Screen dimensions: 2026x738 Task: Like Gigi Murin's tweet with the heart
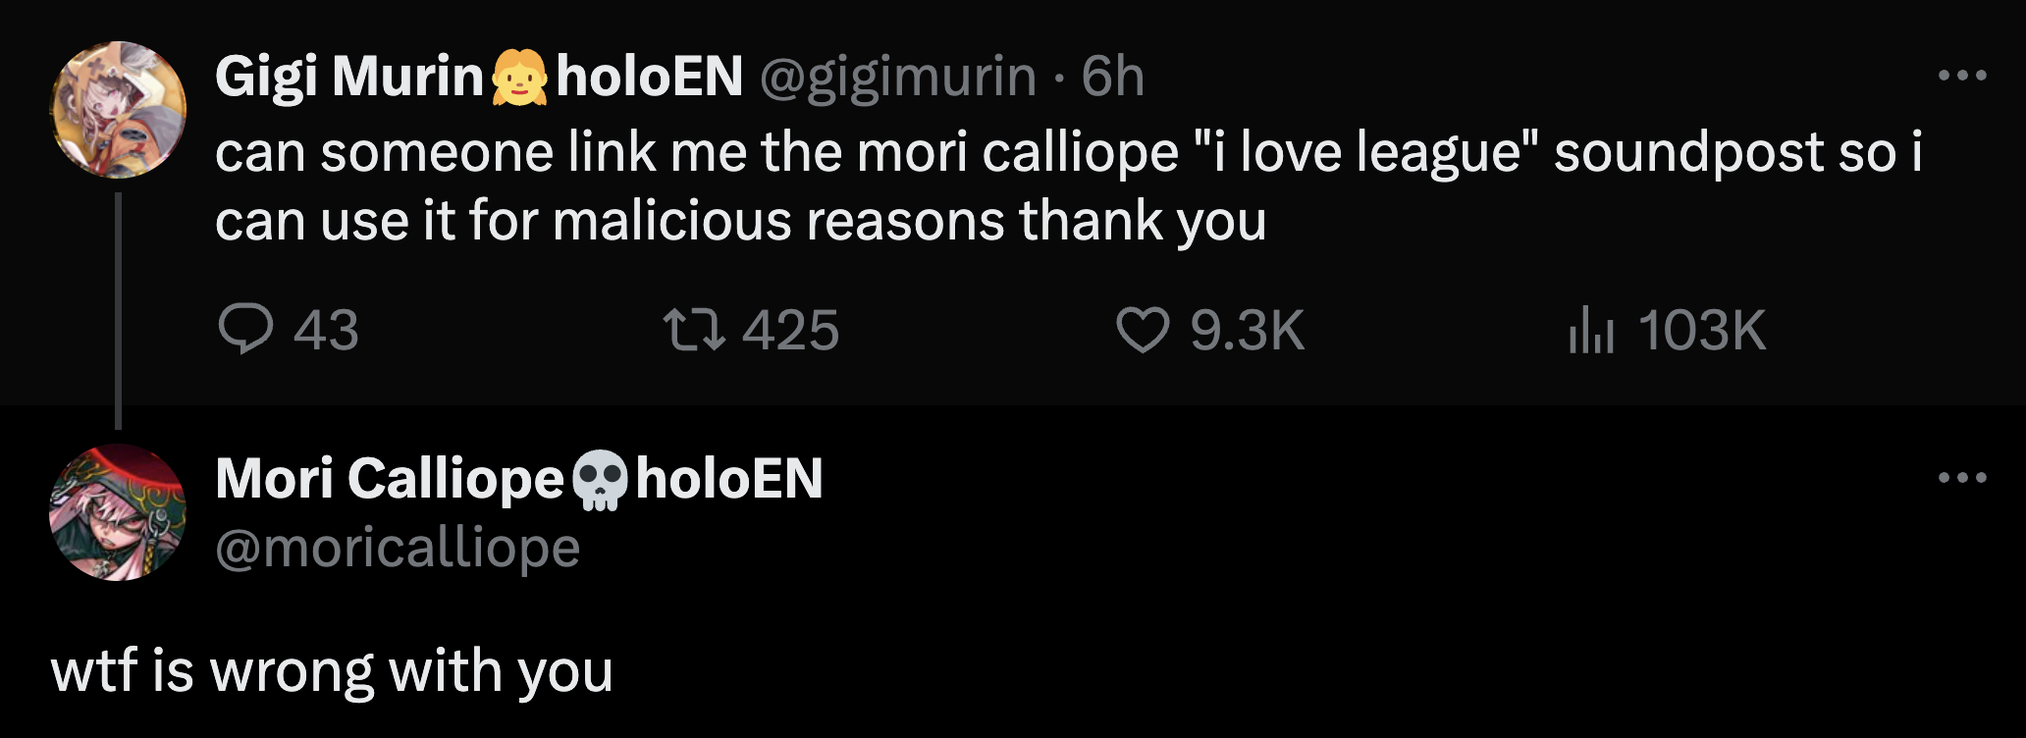1144,329
